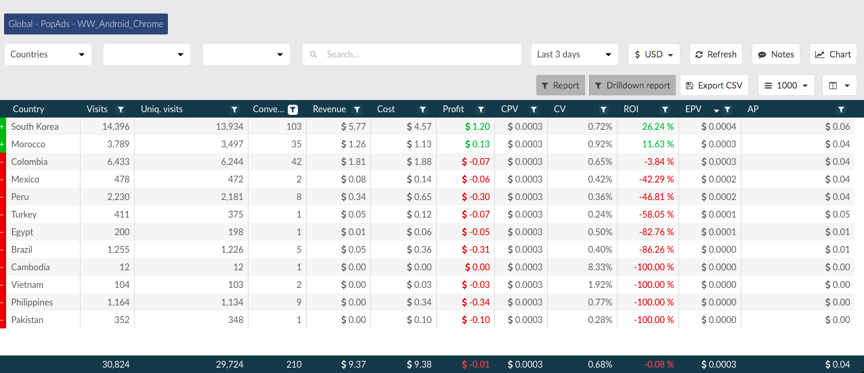
Task: Sort by the EPV column sort arrow
Action: [x=716, y=110]
